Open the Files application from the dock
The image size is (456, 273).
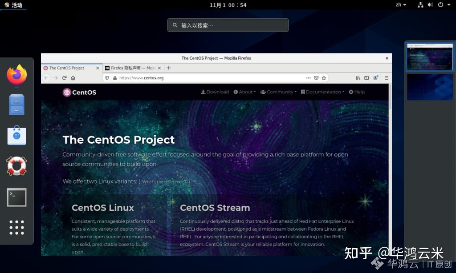click(x=16, y=104)
